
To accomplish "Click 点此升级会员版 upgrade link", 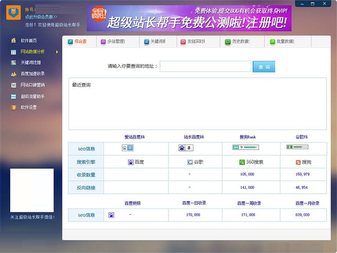I will pos(41,16).
